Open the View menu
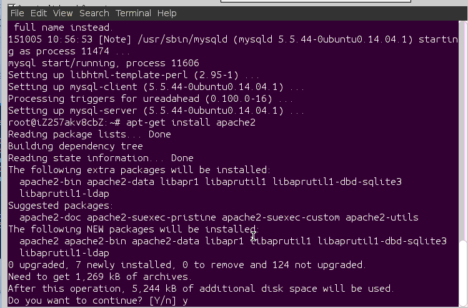Screen dimensions: 468x308 [x=62, y=12]
